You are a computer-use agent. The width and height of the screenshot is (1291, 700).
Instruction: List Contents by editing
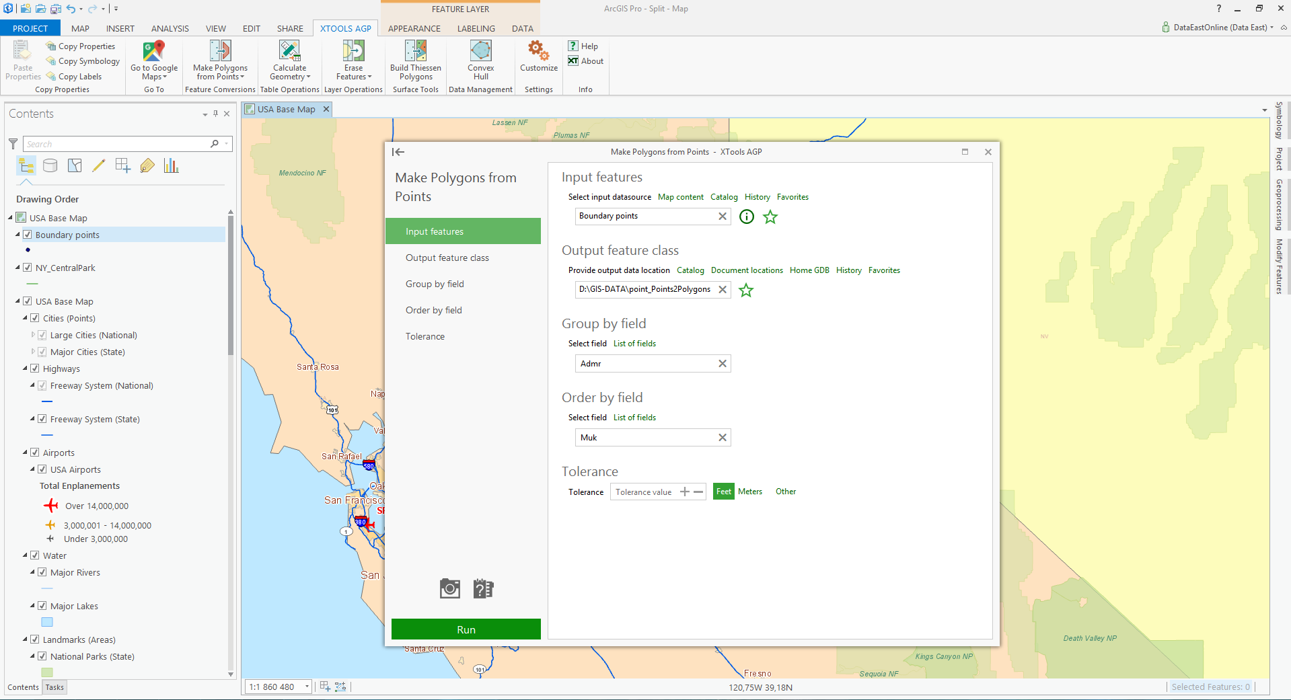click(x=99, y=165)
